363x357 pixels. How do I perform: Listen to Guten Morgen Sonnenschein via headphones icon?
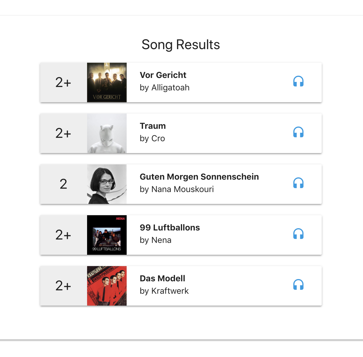point(298,183)
